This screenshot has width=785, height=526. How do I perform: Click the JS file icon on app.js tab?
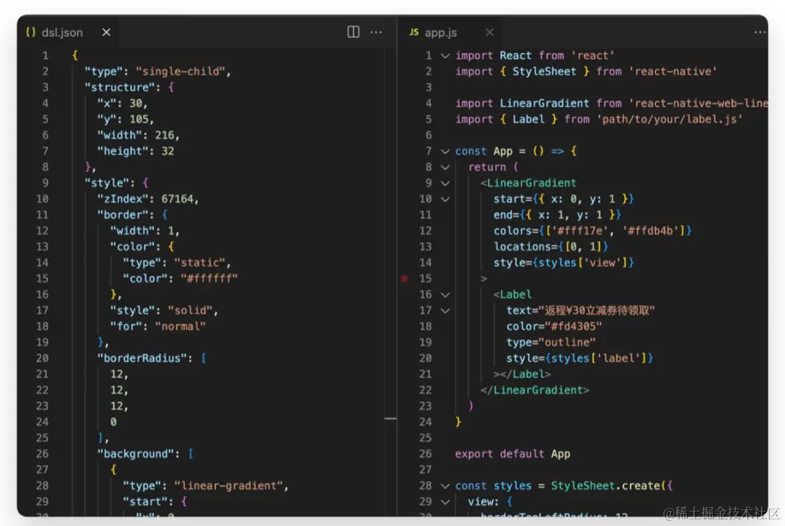(414, 32)
